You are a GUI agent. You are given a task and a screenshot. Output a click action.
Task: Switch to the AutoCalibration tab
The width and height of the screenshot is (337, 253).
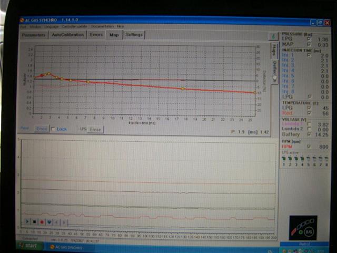(67, 35)
